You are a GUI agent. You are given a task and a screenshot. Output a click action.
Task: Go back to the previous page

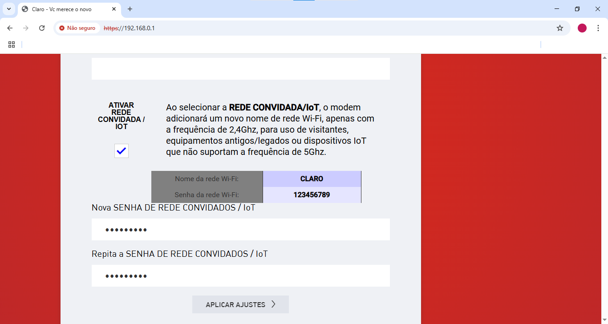(10, 28)
